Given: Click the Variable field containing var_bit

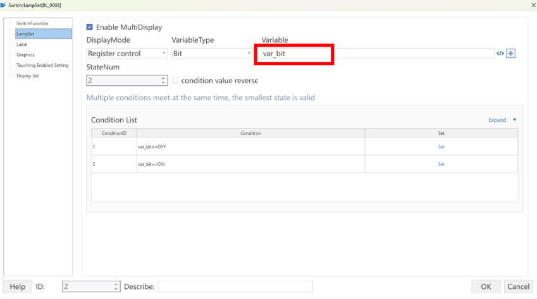Looking at the screenshot, I should click(x=377, y=54).
